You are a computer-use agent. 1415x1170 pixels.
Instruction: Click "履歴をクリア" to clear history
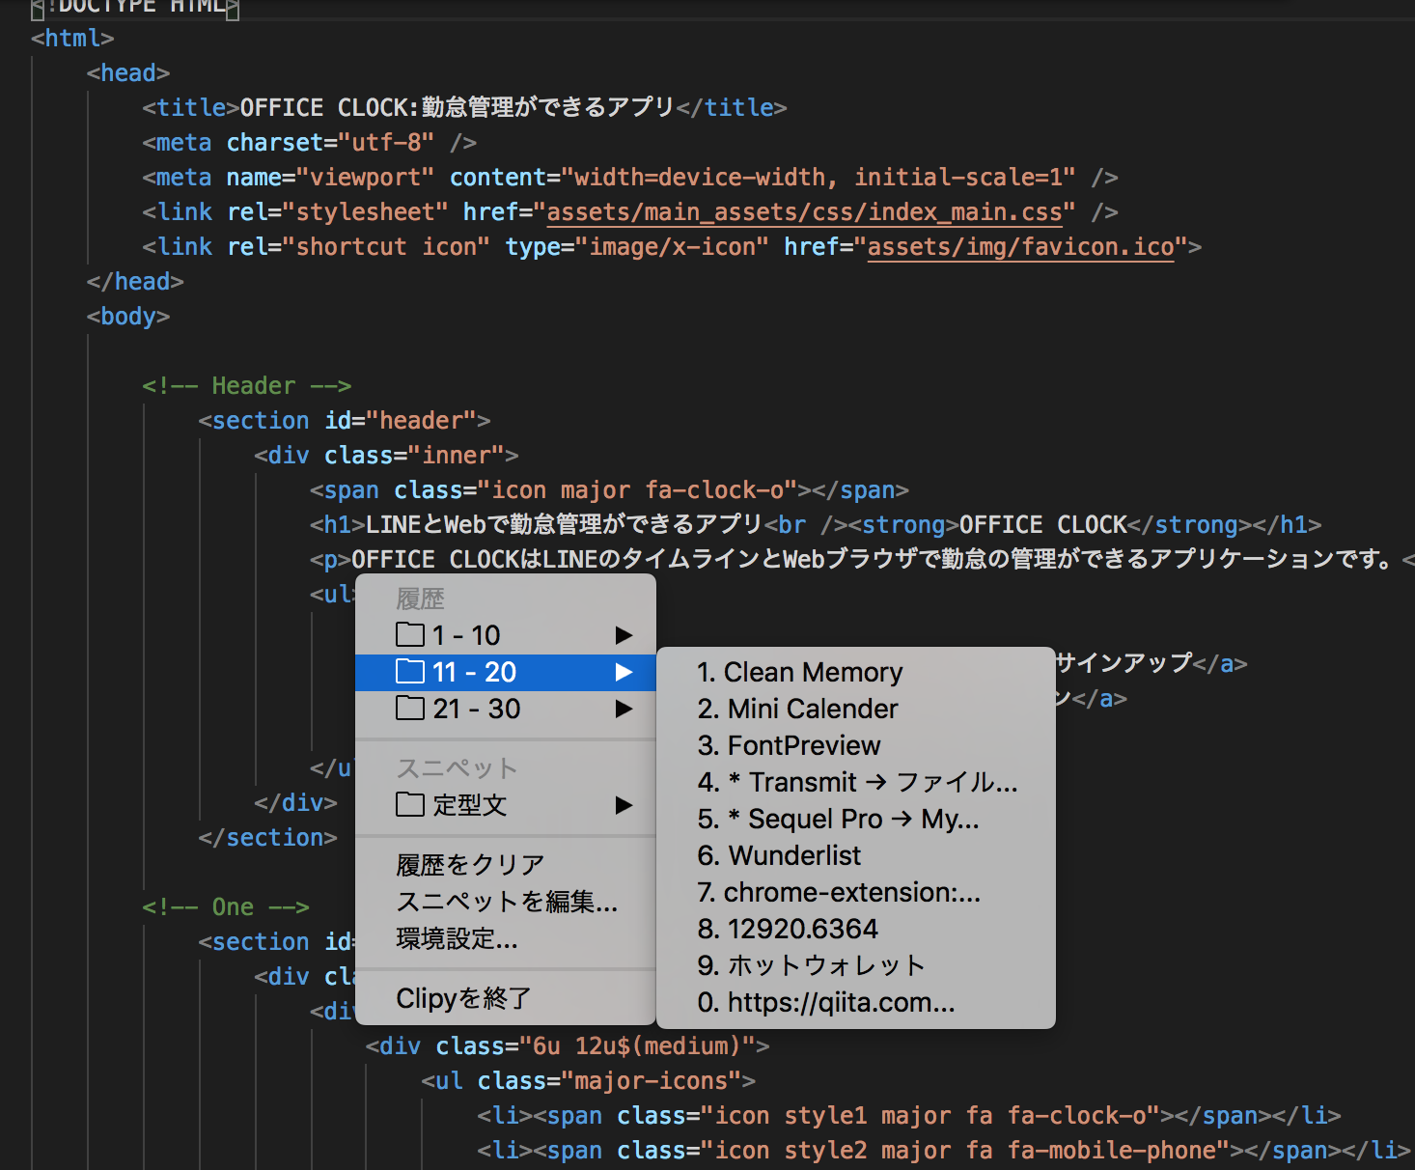coord(468,864)
